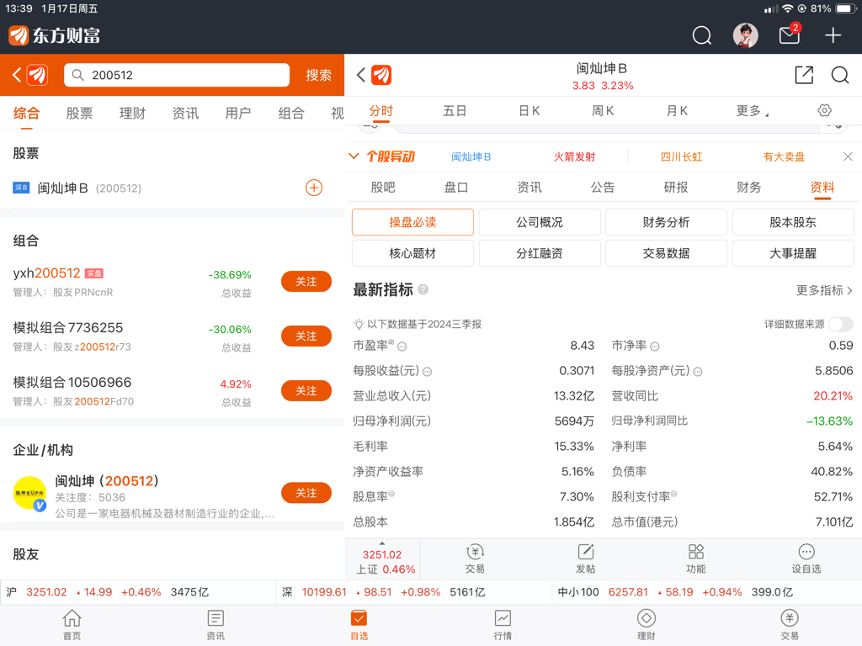
Task: Open 更多指标 link
Action: (x=824, y=290)
